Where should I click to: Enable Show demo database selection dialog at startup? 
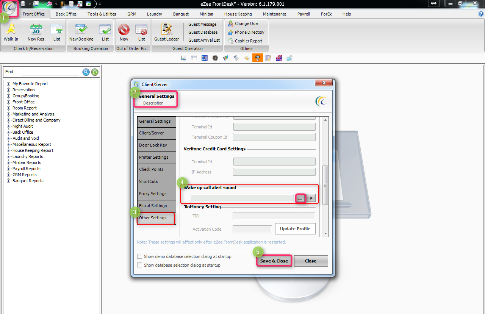pyautogui.click(x=140, y=256)
